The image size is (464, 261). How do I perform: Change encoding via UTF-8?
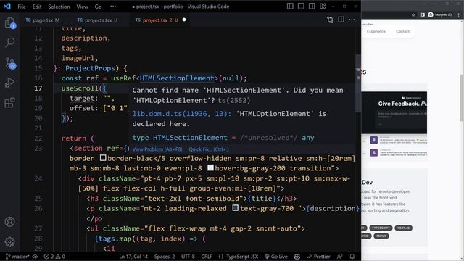188,257
